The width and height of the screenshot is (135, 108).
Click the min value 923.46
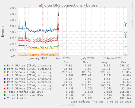(86, 95)
